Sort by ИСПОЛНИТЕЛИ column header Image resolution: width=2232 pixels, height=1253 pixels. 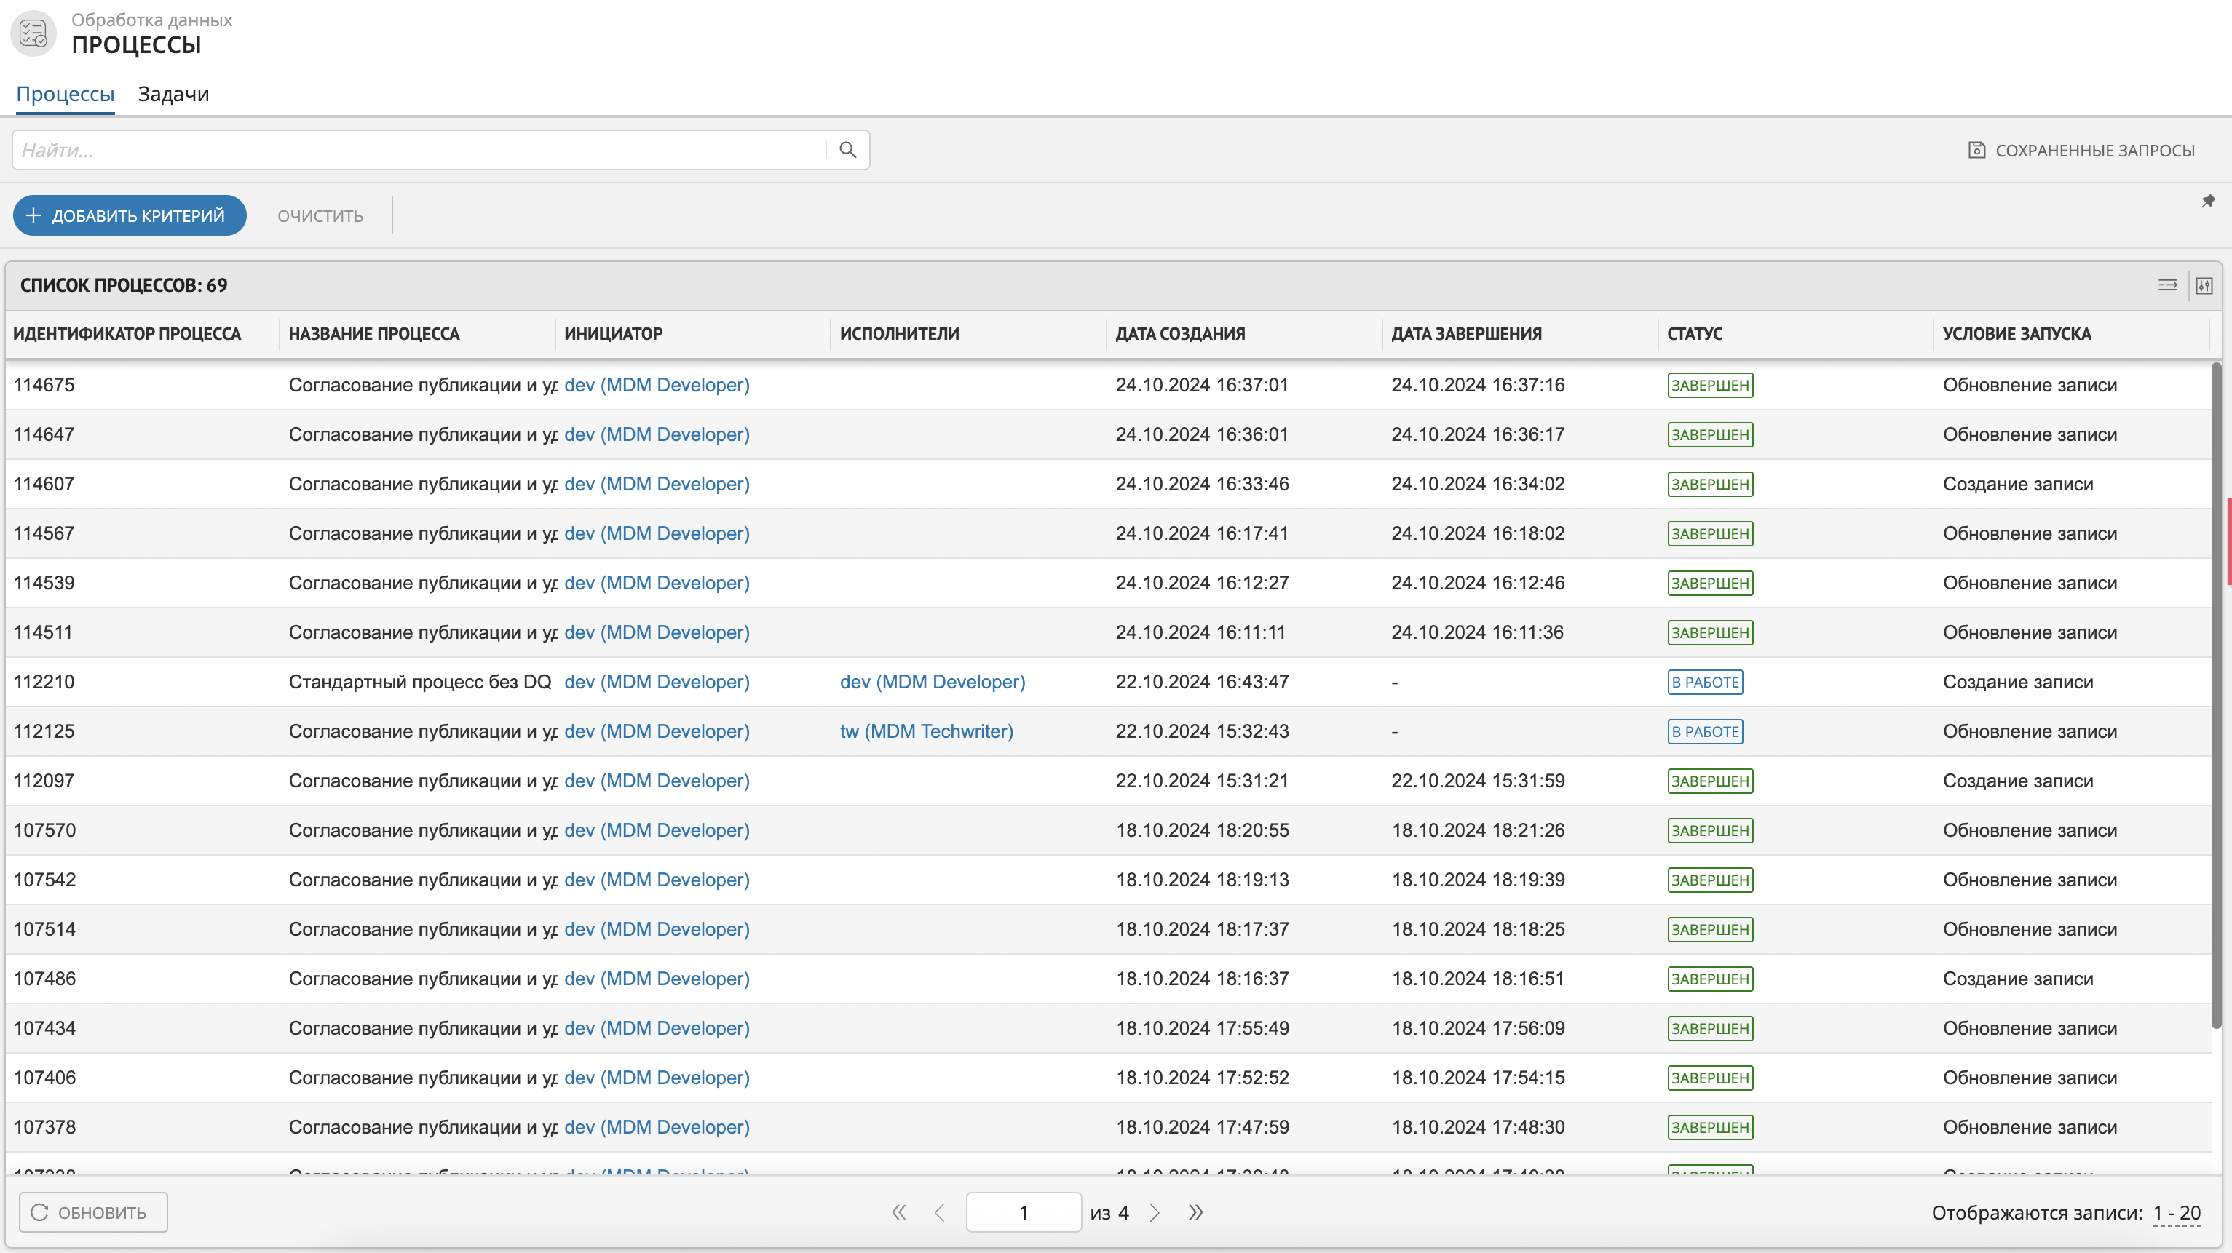(899, 334)
